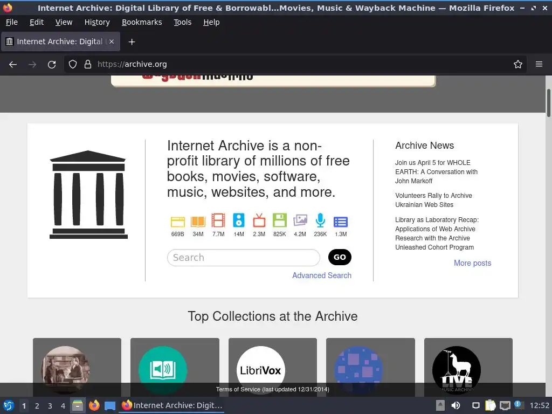Image resolution: width=552 pixels, height=414 pixels.
Task: Switch to workspace 2 in taskbar
Action: pos(37,406)
